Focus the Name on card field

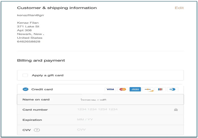127,100
